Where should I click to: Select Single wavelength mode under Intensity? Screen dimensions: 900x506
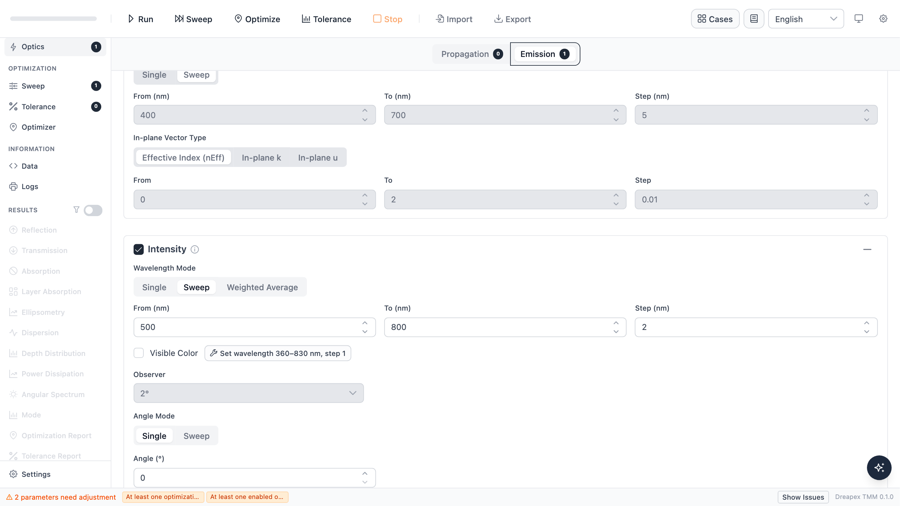pyautogui.click(x=154, y=287)
